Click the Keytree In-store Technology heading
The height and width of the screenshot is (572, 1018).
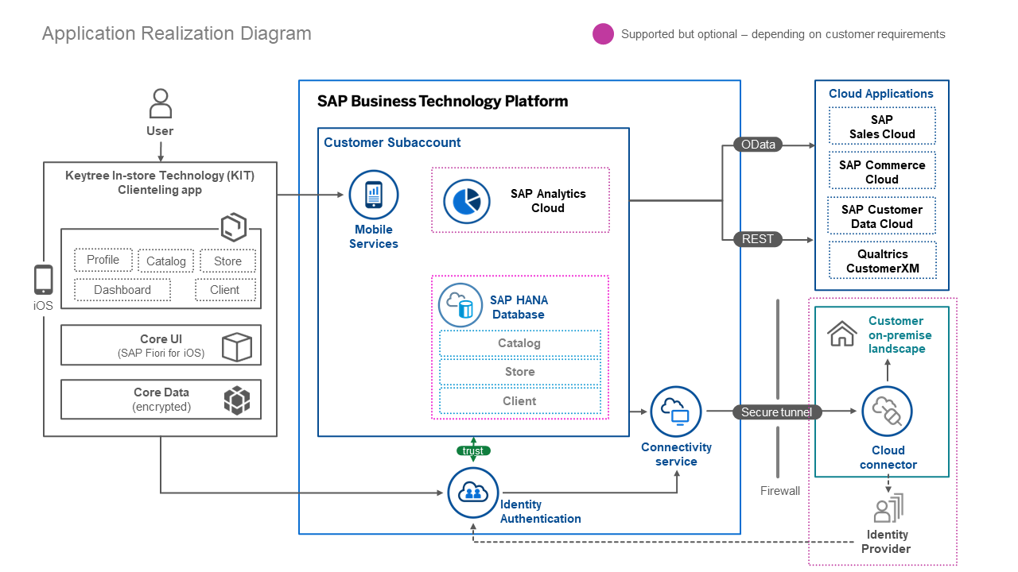click(x=160, y=183)
